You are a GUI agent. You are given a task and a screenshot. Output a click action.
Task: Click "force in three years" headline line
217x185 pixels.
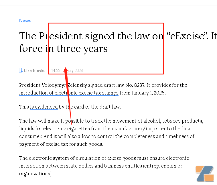tap(63, 48)
